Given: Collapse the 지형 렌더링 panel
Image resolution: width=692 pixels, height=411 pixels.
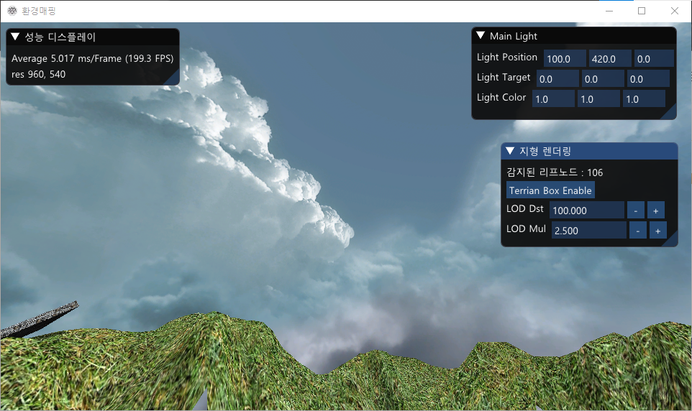Looking at the screenshot, I should tap(510, 151).
